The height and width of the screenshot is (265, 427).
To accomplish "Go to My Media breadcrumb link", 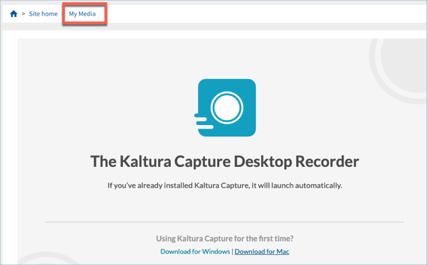I will click(83, 14).
